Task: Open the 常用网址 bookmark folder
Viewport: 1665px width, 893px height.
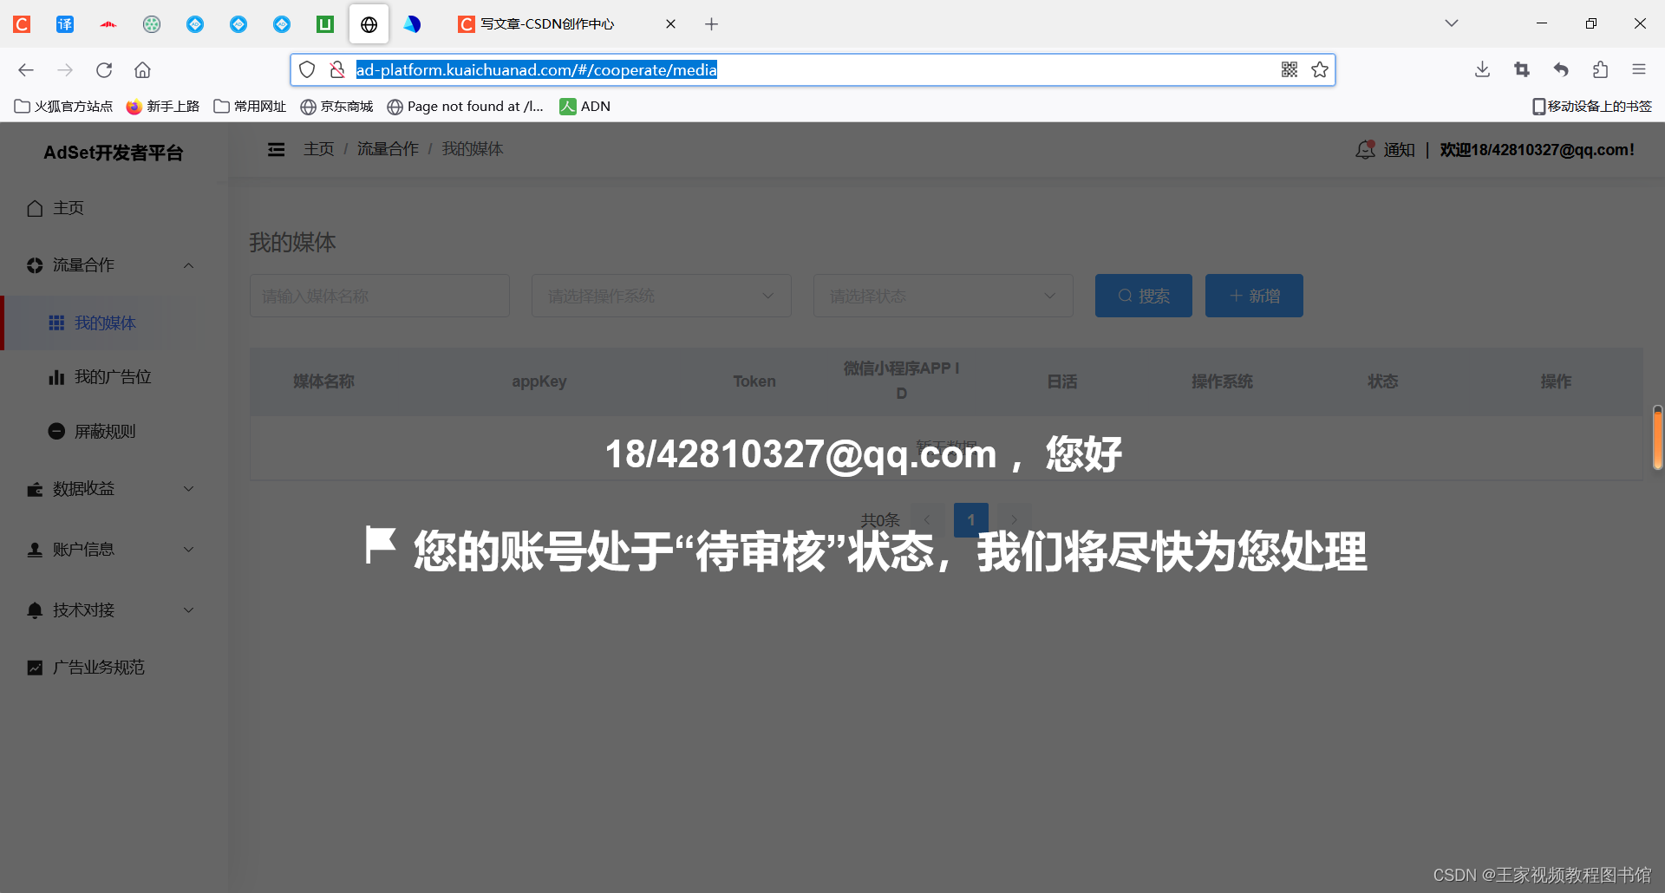Action: (250, 107)
